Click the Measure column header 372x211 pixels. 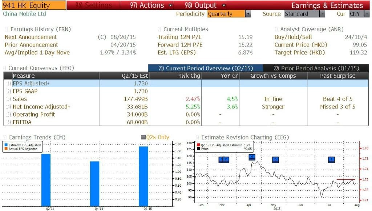click(56, 76)
